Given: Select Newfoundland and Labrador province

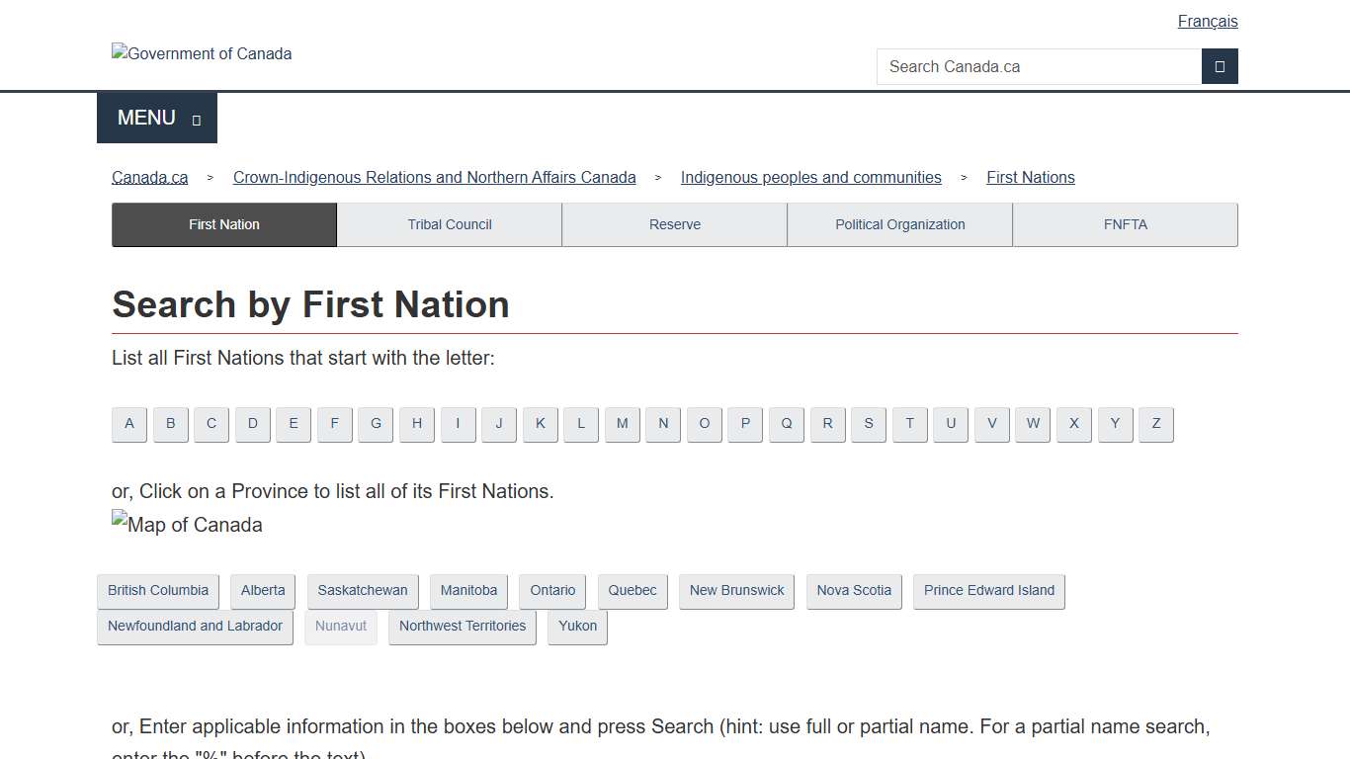Looking at the screenshot, I should [195, 626].
